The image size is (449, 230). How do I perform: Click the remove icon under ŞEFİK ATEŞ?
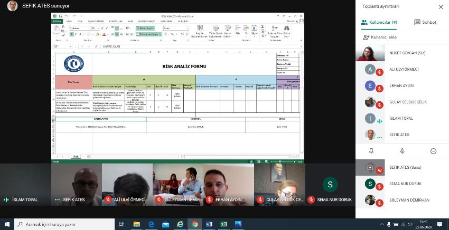pos(433,151)
